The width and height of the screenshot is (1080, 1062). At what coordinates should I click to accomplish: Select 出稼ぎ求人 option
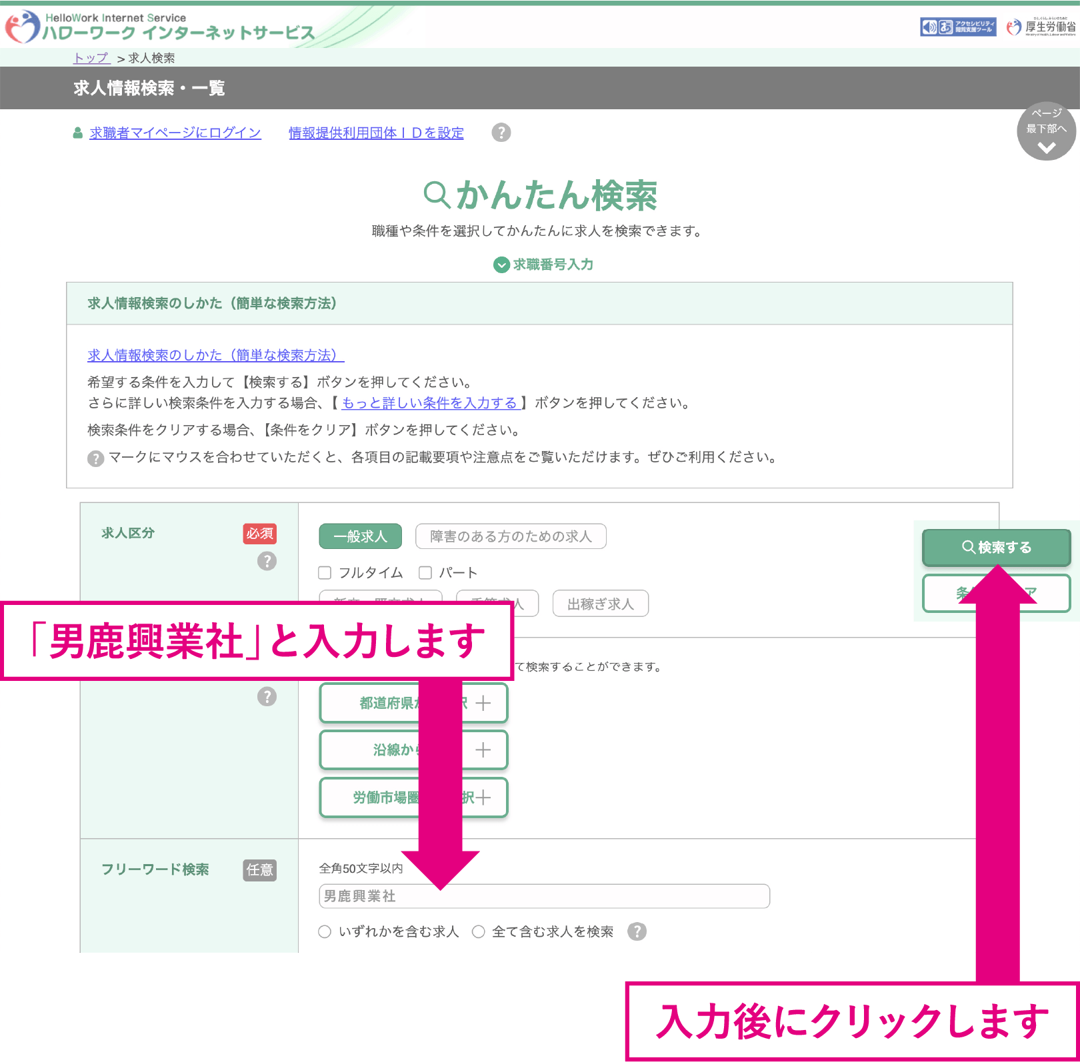click(601, 604)
